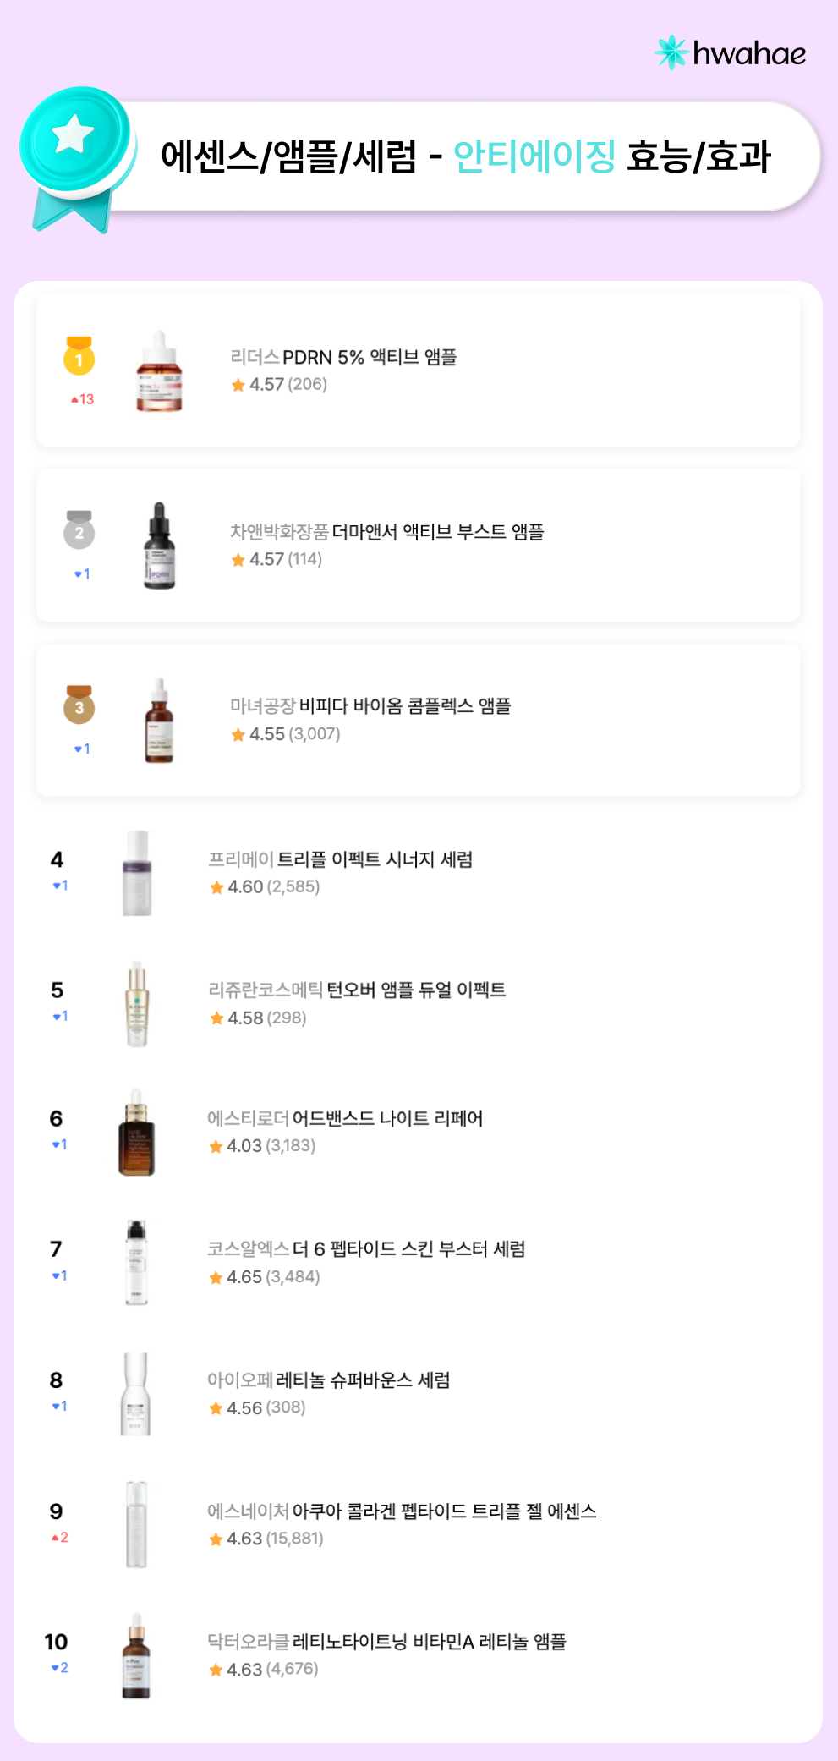Click the hwahae logo
838x1761 pixels.
coord(730,53)
